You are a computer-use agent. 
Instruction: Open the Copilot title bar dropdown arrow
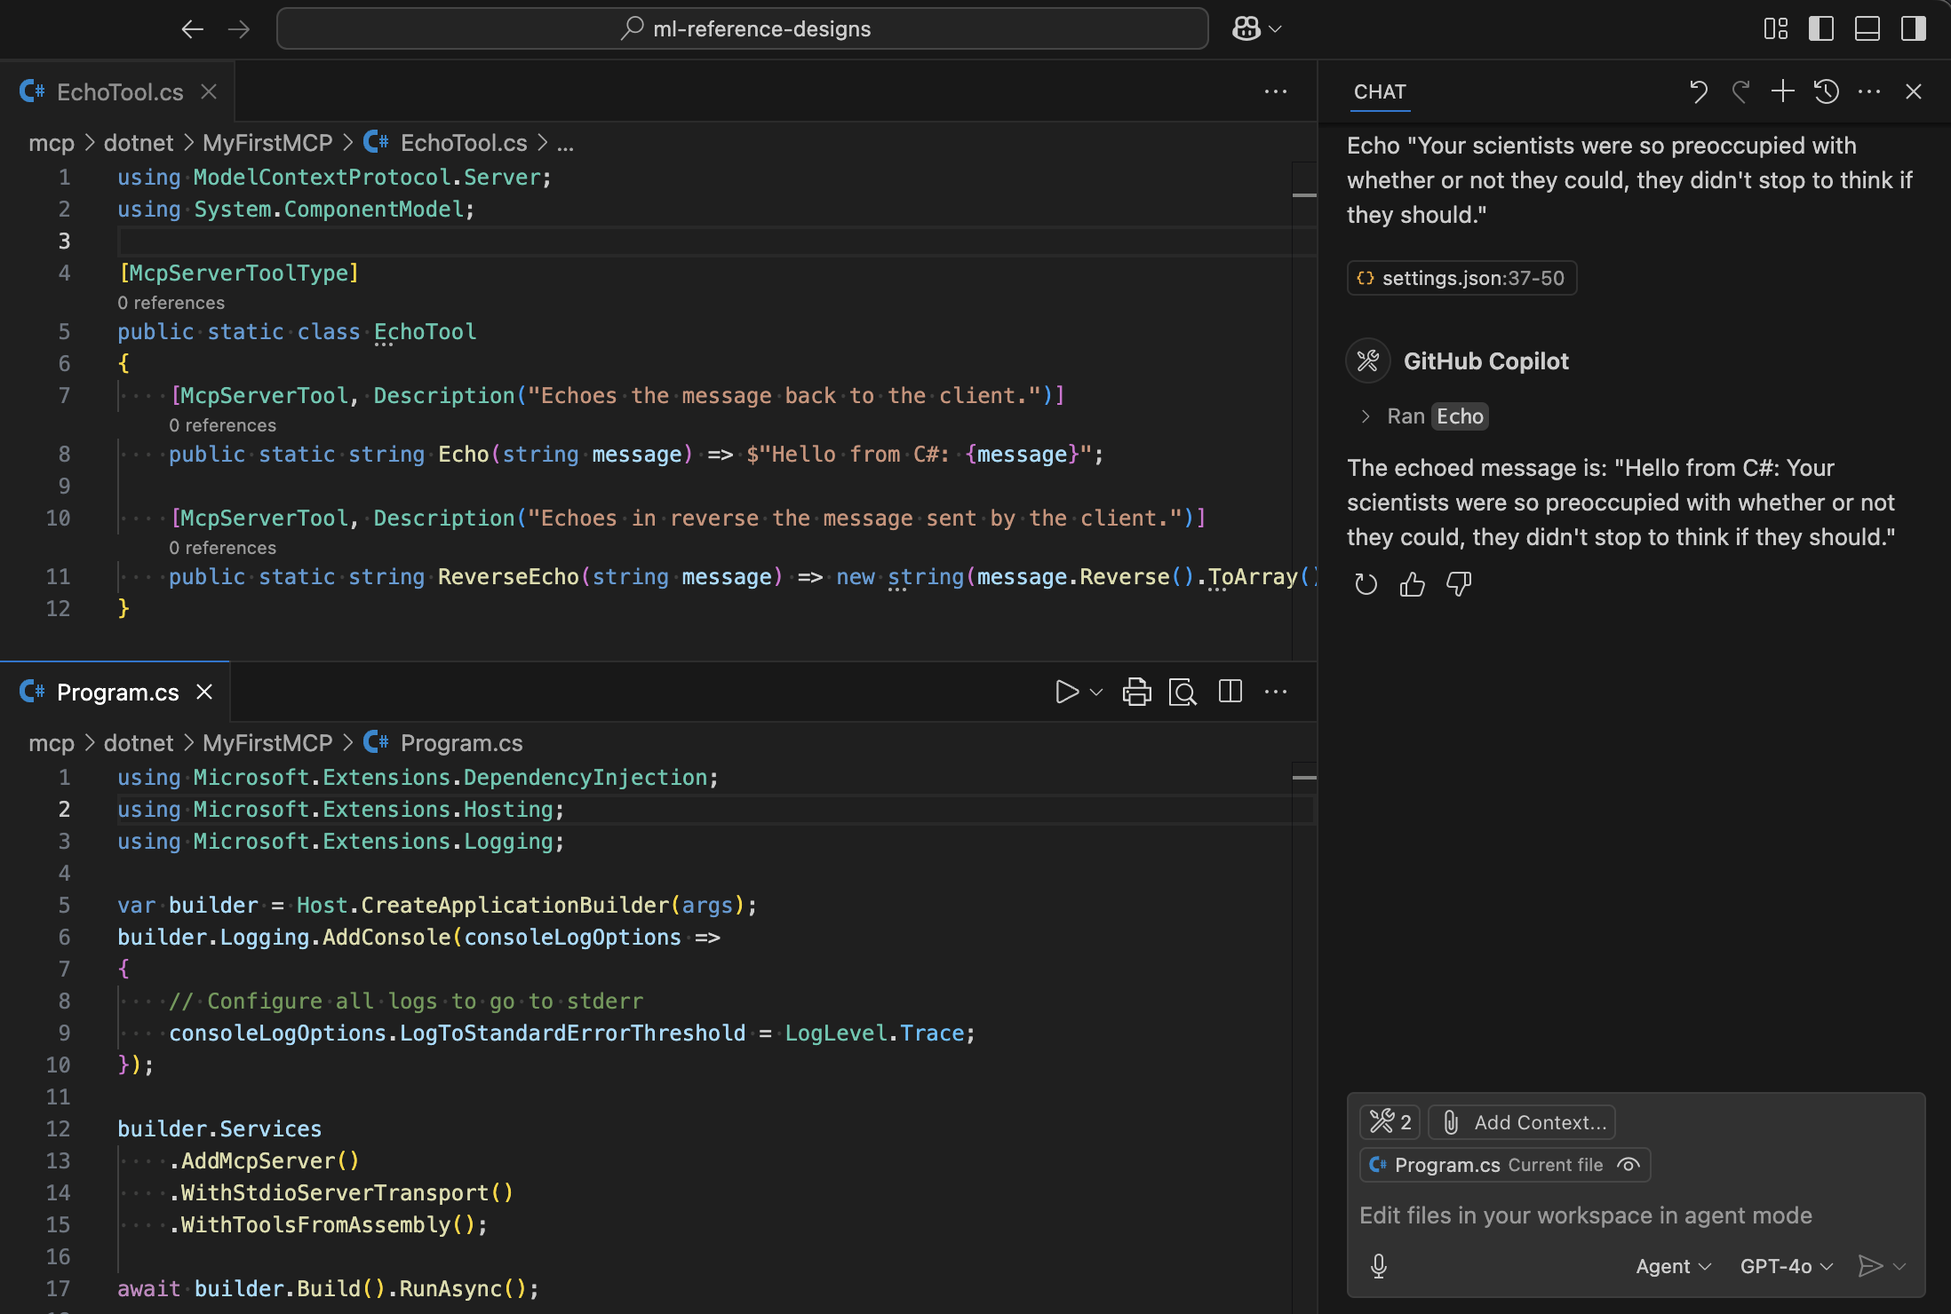pos(1276,29)
